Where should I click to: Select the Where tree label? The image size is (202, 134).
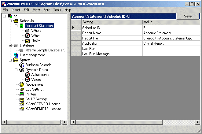point(36,31)
